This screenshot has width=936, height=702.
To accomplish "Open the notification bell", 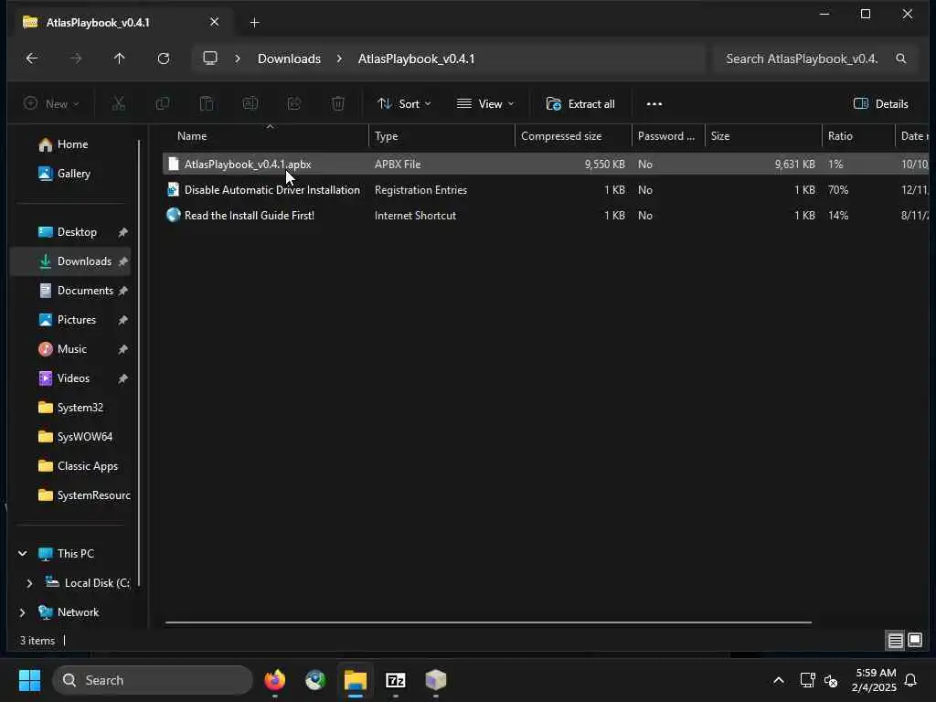I will [x=910, y=680].
